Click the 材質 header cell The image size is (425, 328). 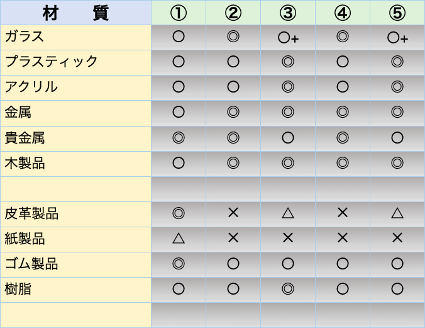click(75, 13)
